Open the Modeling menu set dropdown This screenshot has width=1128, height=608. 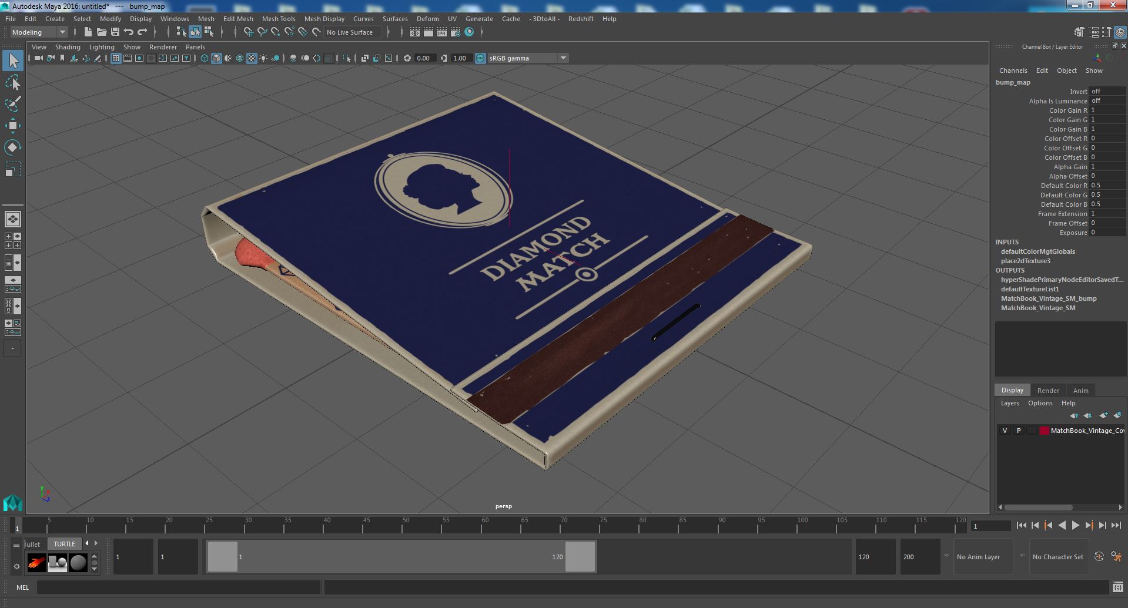tap(39, 32)
